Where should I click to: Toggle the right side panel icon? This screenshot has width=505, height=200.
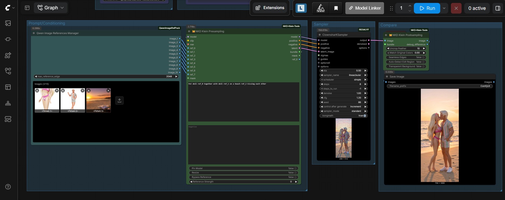(x=498, y=8)
